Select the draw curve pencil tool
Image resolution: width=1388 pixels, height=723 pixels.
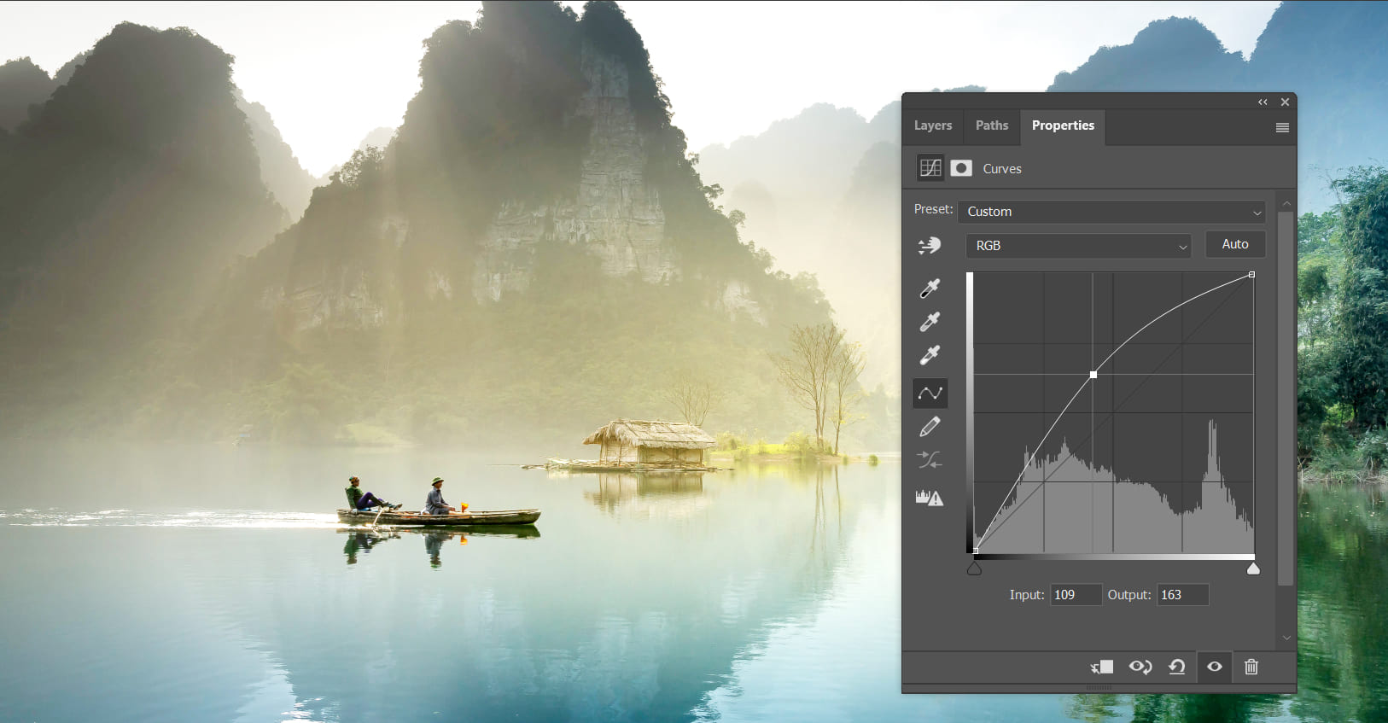click(x=930, y=426)
